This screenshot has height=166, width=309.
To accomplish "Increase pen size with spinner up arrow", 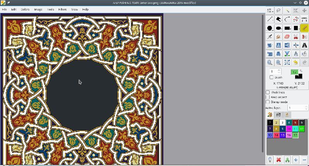I will 279,70.
